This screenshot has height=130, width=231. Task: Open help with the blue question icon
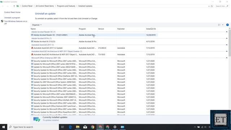click(x=227, y=25)
